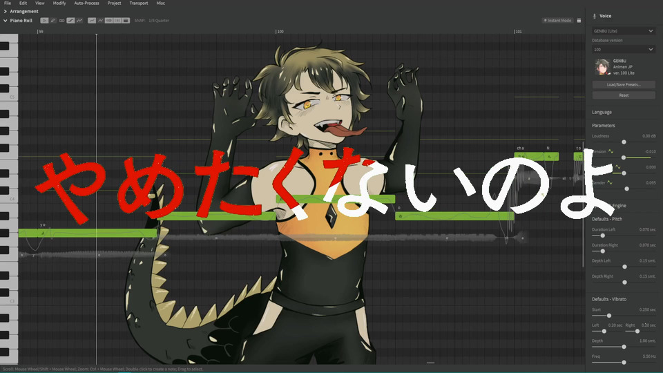Screen dimensions: 663x373
Task: Click the Depth Right slider handle
Action: pyautogui.click(x=624, y=282)
